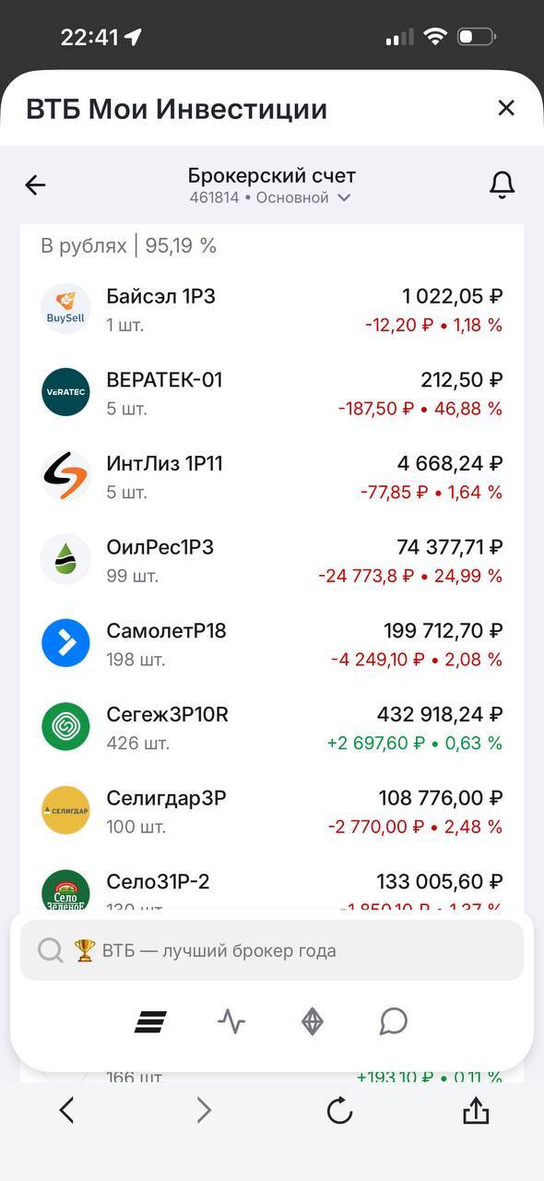Switch to the market pulse chart icon
This screenshot has width=544, height=1181.
231,1021
